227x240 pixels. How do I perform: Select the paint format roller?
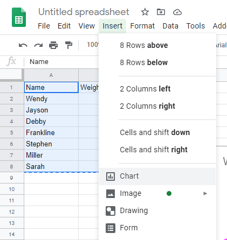68,45
